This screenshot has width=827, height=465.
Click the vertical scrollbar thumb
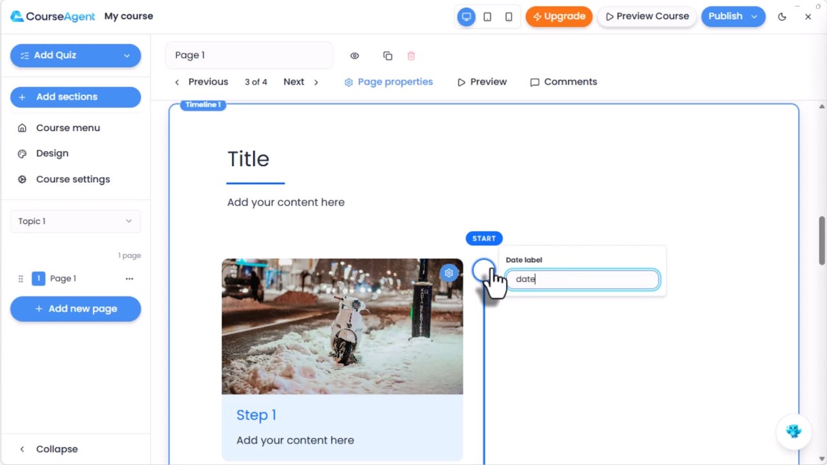822,240
